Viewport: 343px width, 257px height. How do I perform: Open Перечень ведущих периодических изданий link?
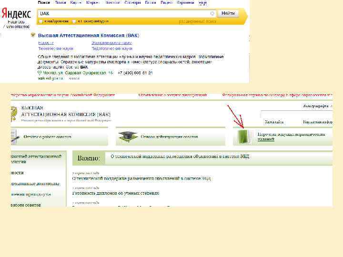click(x=291, y=137)
